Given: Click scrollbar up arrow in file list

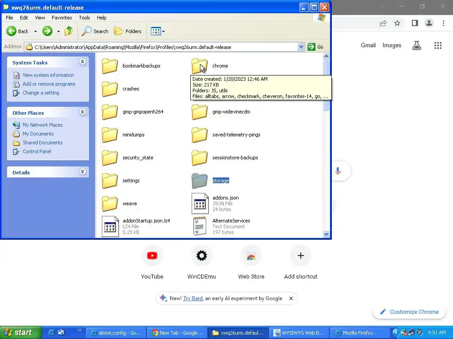Looking at the screenshot, I should point(326,56).
